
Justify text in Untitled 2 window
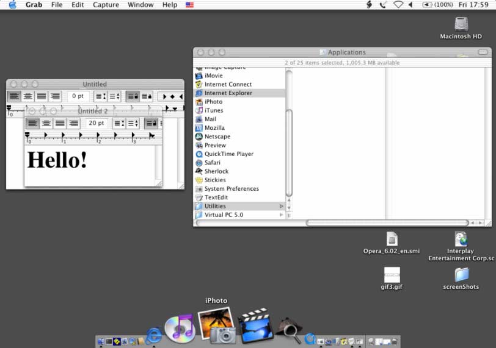[60, 123]
